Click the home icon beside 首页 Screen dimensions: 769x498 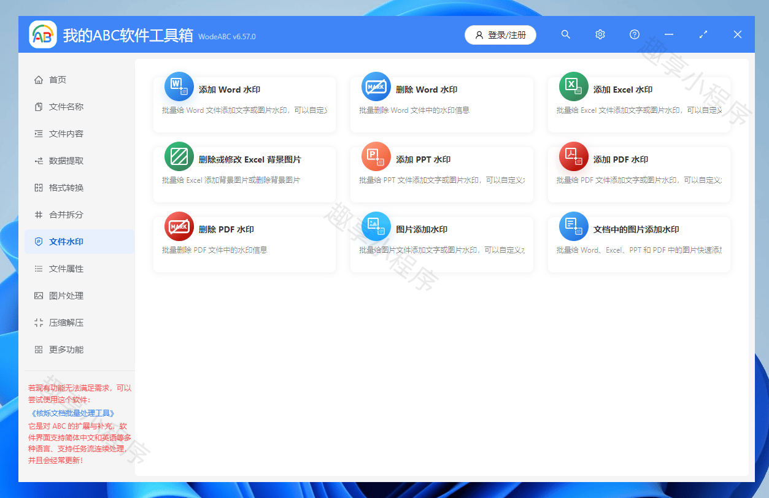[x=39, y=80]
